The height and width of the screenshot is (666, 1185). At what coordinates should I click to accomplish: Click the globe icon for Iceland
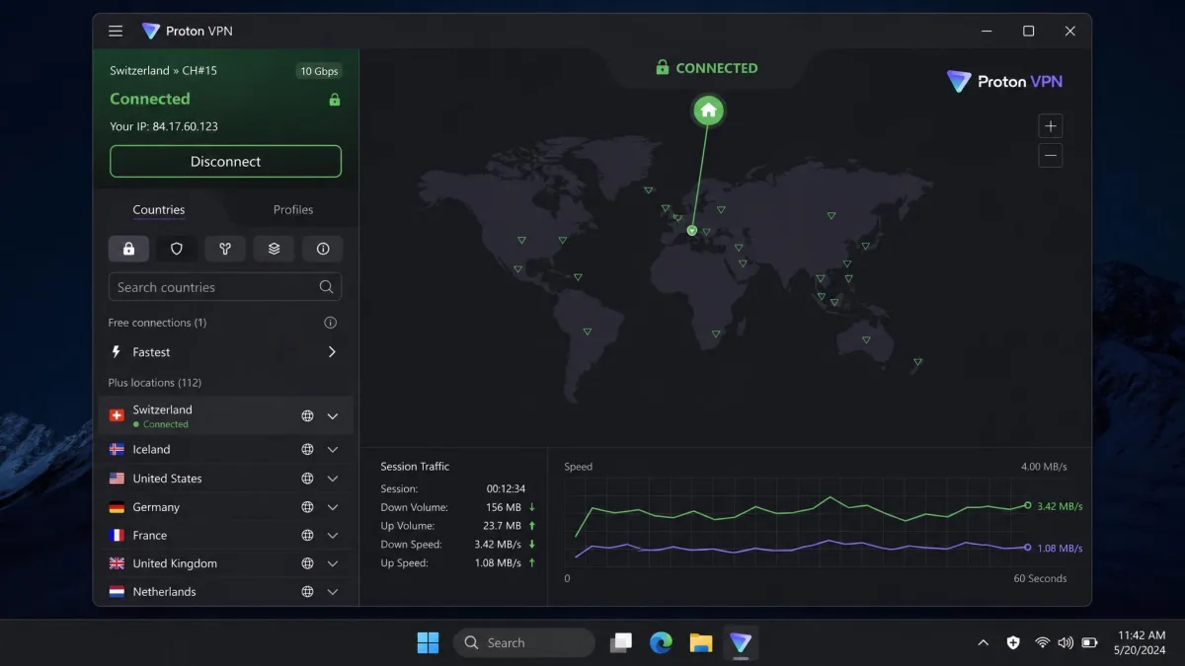click(307, 449)
